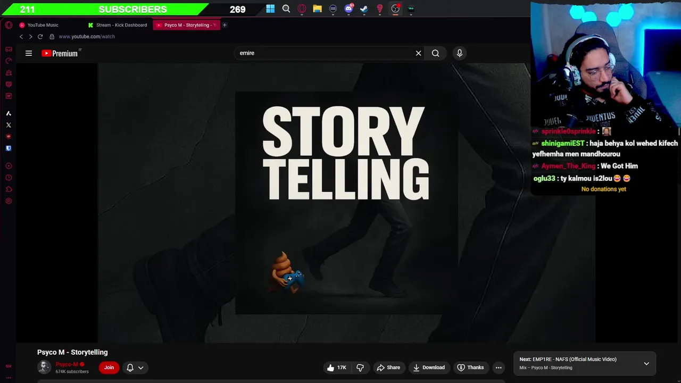
Task: Go forward with the browser forward arrow
Action: coord(30,37)
